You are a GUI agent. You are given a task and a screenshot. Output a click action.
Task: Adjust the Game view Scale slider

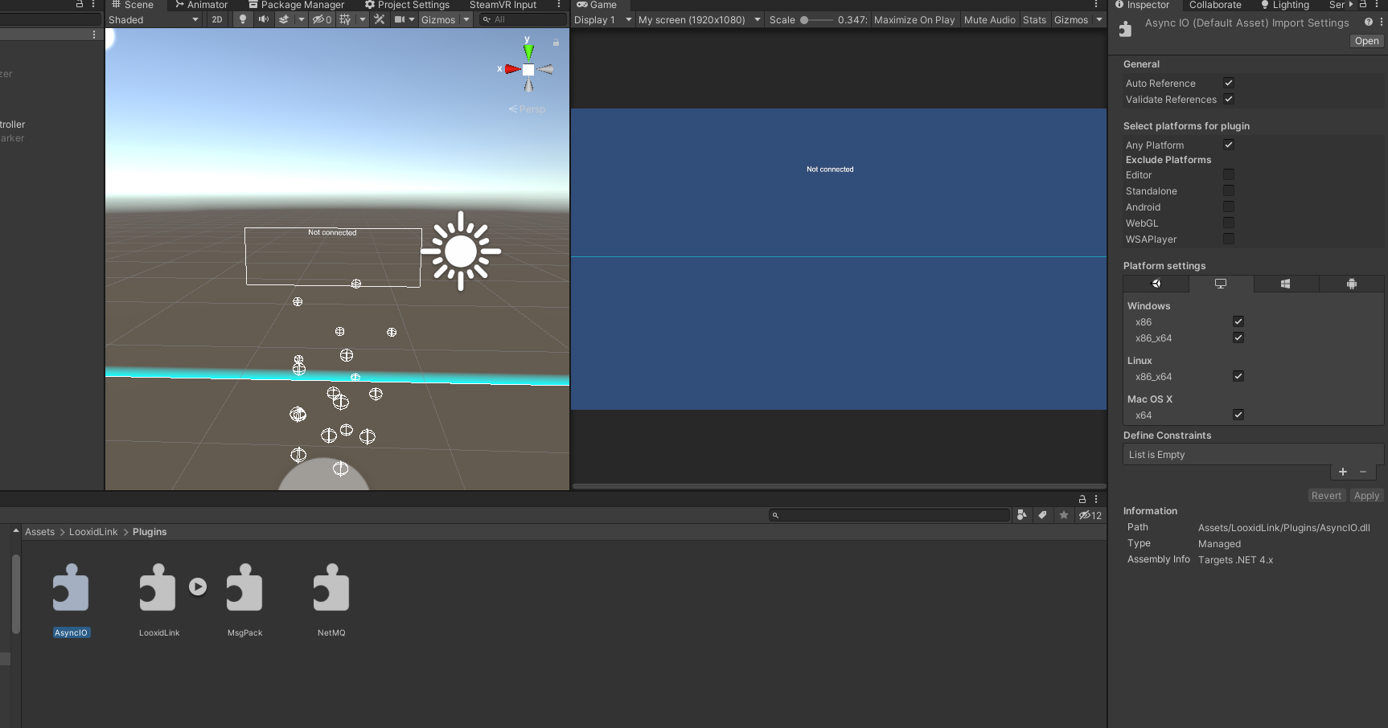coord(816,20)
